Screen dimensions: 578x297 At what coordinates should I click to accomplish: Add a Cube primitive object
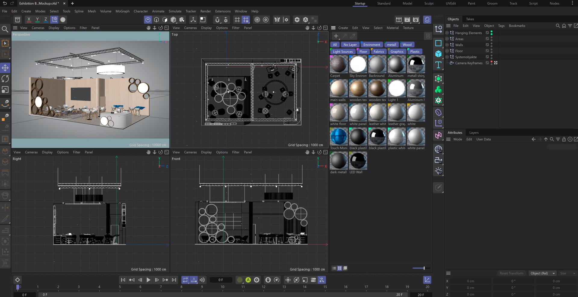point(438,54)
